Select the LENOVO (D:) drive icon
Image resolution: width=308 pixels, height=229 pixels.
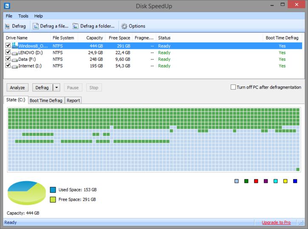pos(15,53)
